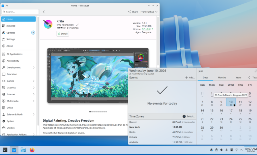Click the Adelaide time zone row
Screen dimensions: 257x155
coord(162,142)
